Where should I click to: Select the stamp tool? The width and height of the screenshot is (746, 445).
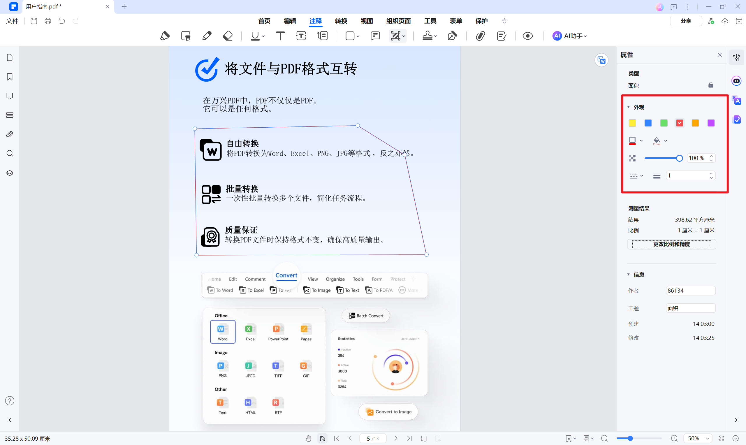tap(428, 35)
